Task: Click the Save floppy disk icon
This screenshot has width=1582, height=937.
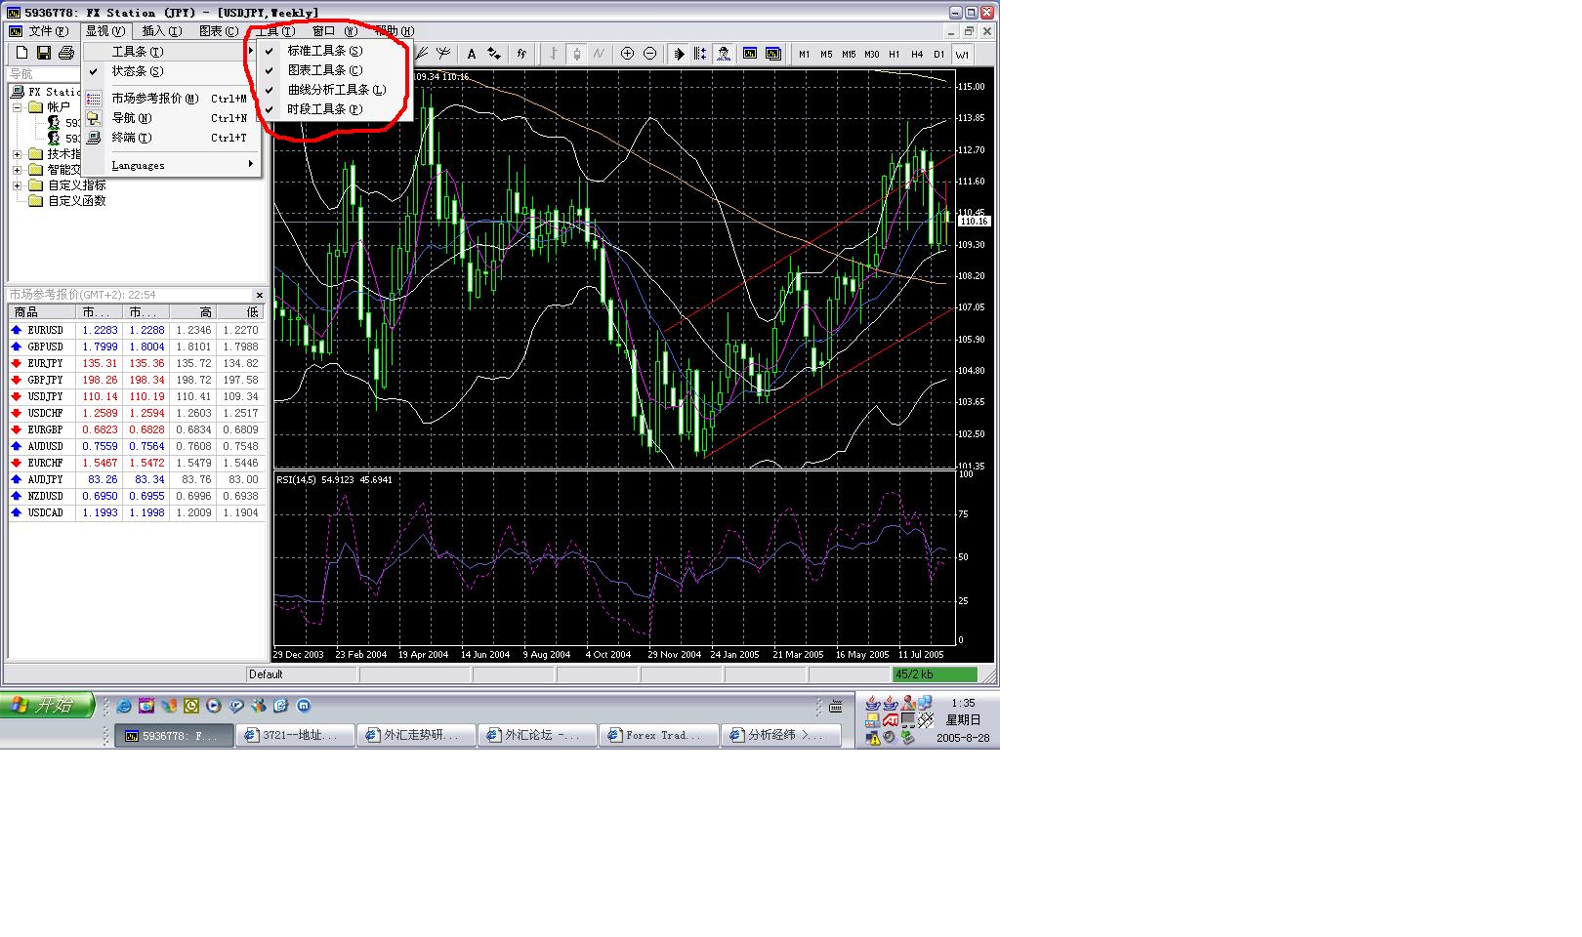Action: point(44,53)
